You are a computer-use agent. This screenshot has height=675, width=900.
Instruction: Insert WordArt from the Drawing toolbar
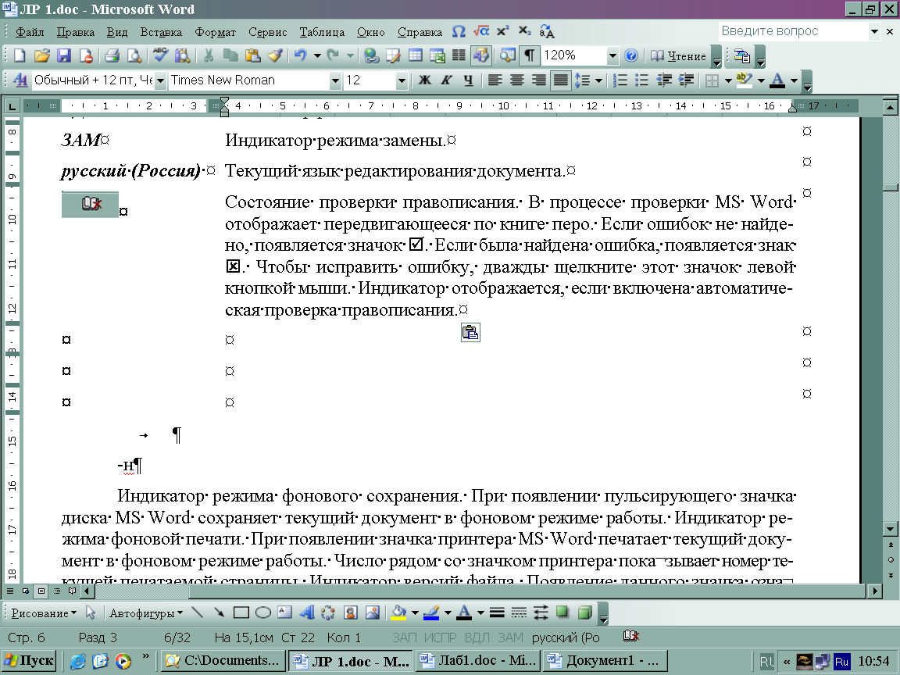(306, 612)
